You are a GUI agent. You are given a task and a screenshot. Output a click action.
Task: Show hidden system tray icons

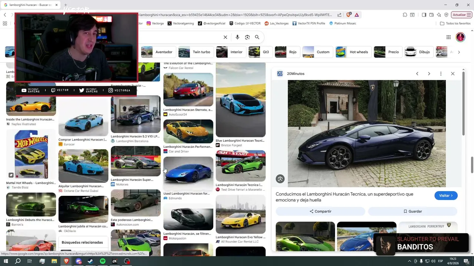tap(409, 261)
